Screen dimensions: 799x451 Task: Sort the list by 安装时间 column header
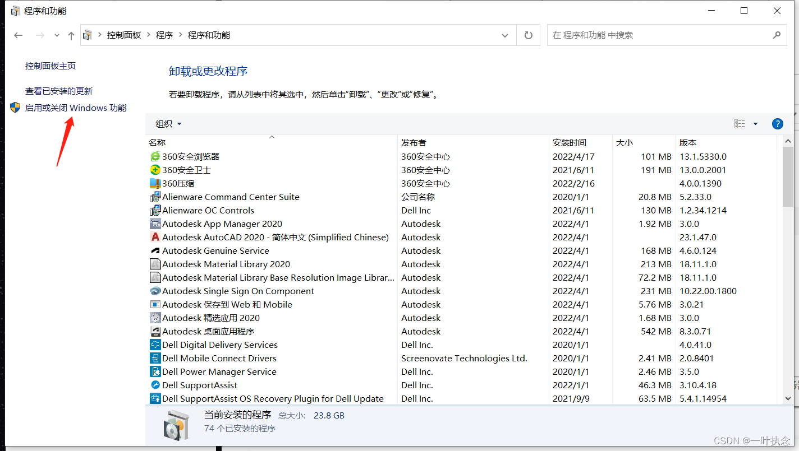click(x=569, y=143)
